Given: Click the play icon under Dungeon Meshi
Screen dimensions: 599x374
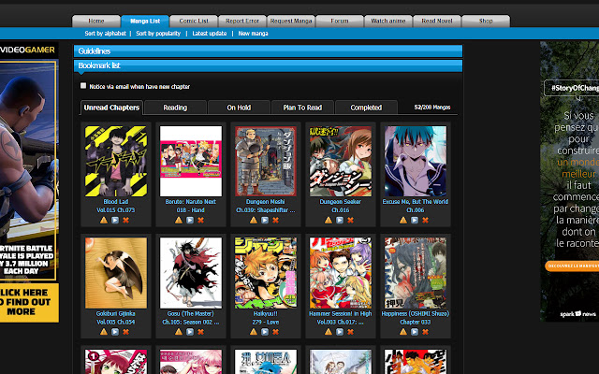Looking at the screenshot, I should click(x=264, y=221).
